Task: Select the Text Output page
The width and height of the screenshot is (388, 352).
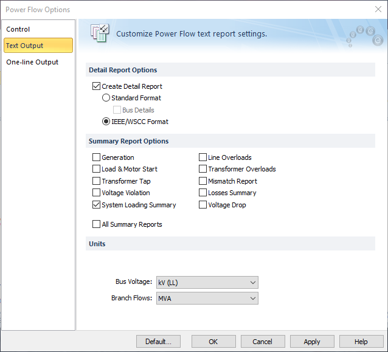Action: point(24,46)
